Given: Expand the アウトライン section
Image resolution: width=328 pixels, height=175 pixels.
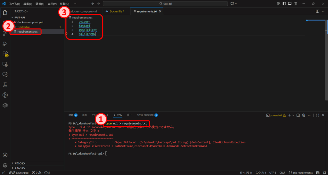Looking at the screenshot, I should (20, 163).
